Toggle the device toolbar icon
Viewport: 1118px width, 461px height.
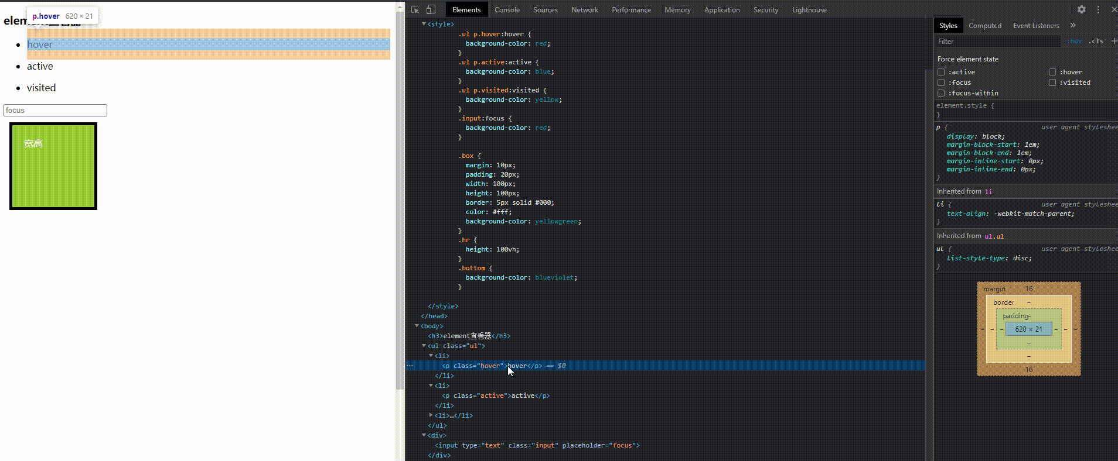point(431,10)
